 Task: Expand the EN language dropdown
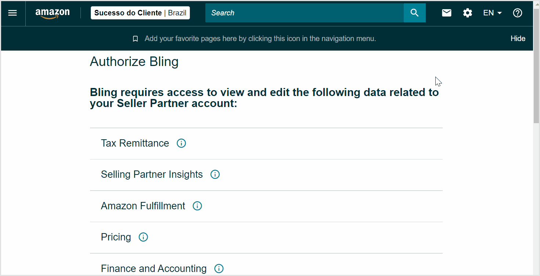(493, 13)
